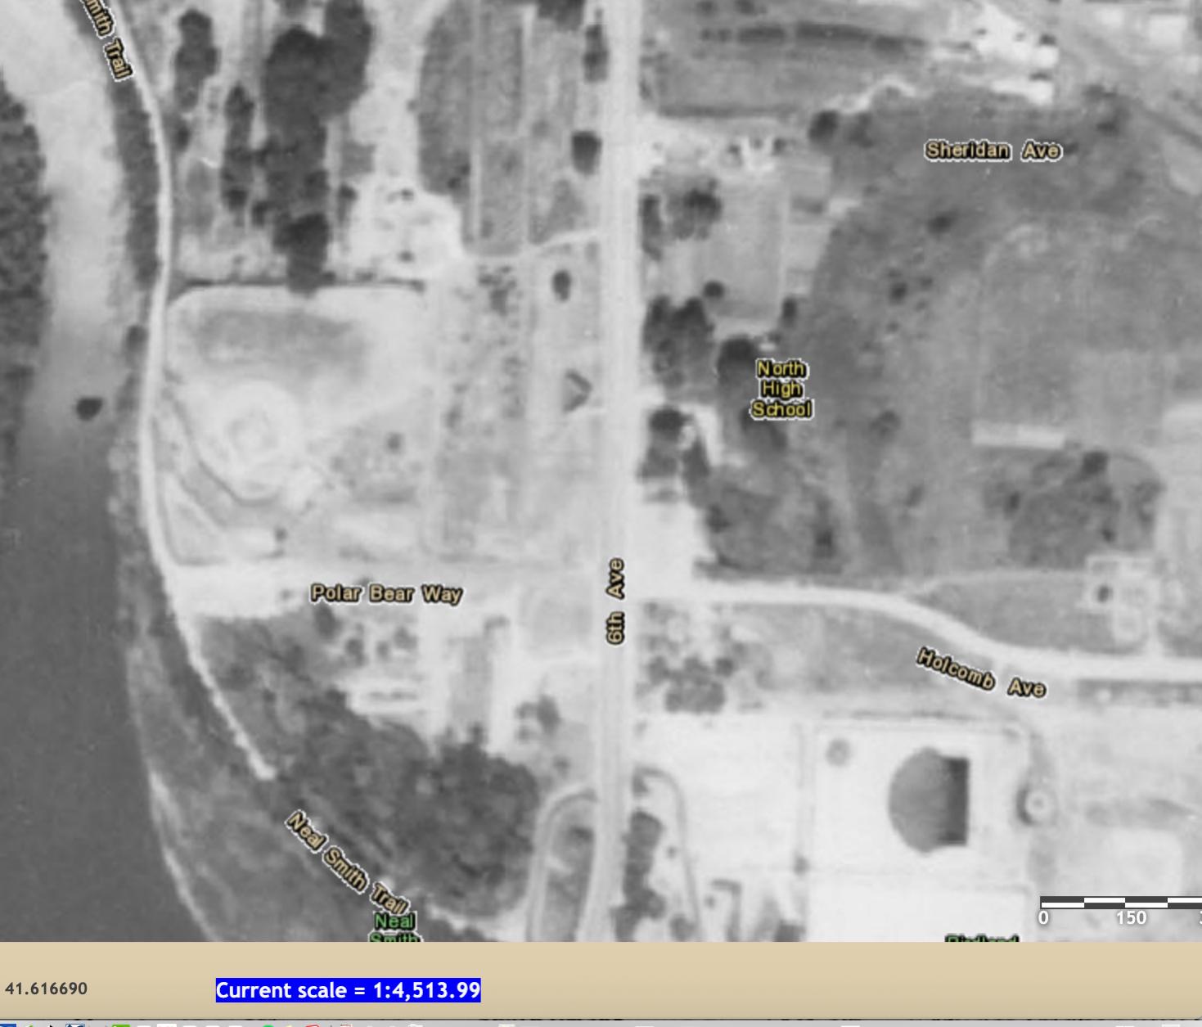This screenshot has width=1202, height=1027.
Task: Select the North High School map label
Action: coord(781,389)
